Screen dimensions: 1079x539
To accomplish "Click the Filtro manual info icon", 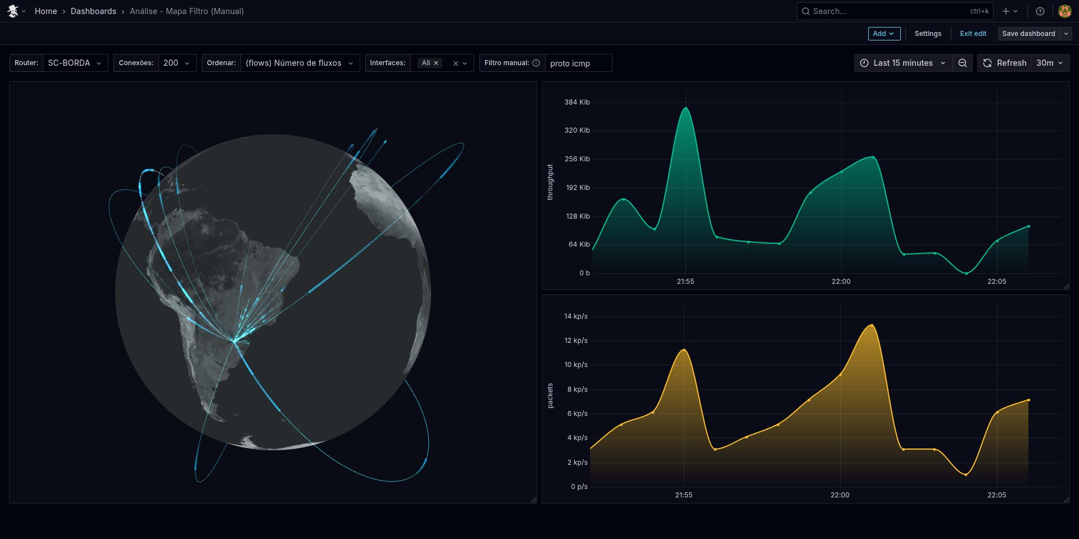I will (536, 63).
